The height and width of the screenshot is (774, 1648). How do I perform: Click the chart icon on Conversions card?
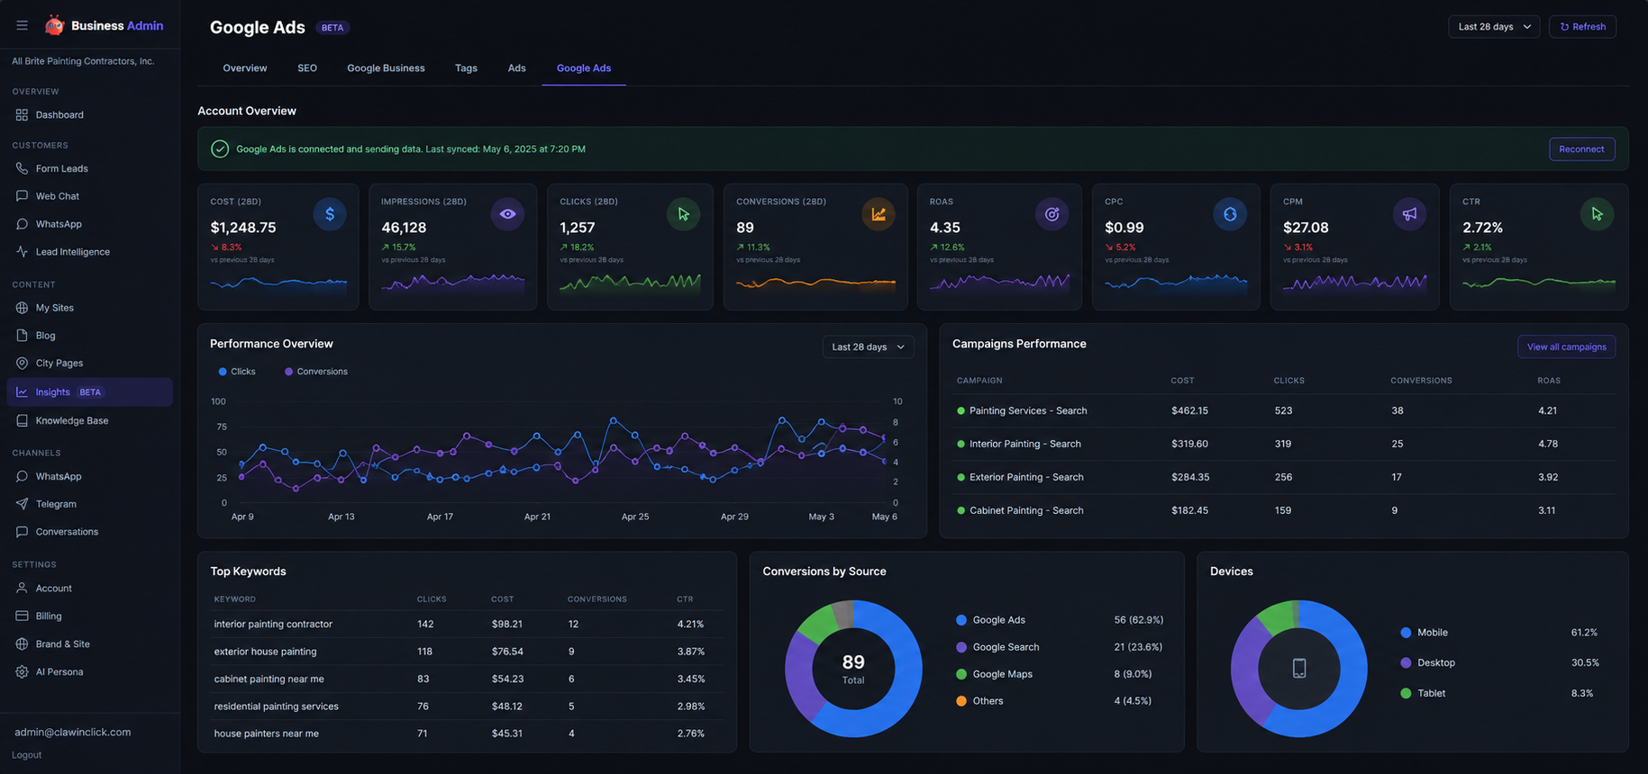coord(878,214)
